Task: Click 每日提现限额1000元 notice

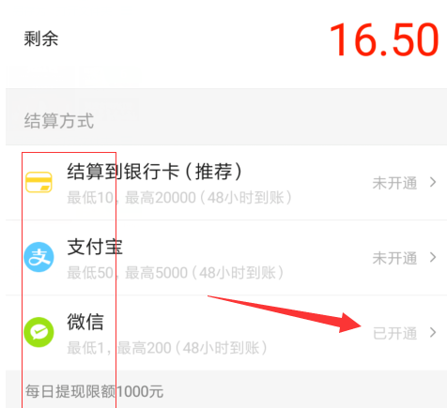Action: coord(94,391)
